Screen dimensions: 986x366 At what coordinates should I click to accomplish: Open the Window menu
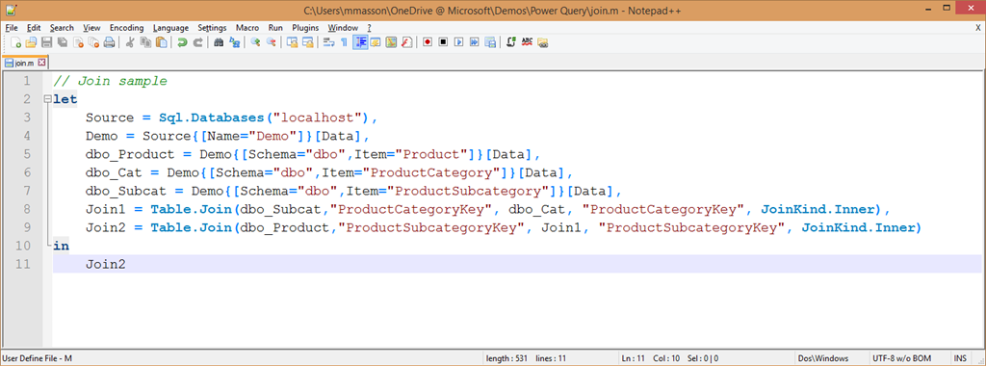pyautogui.click(x=343, y=28)
